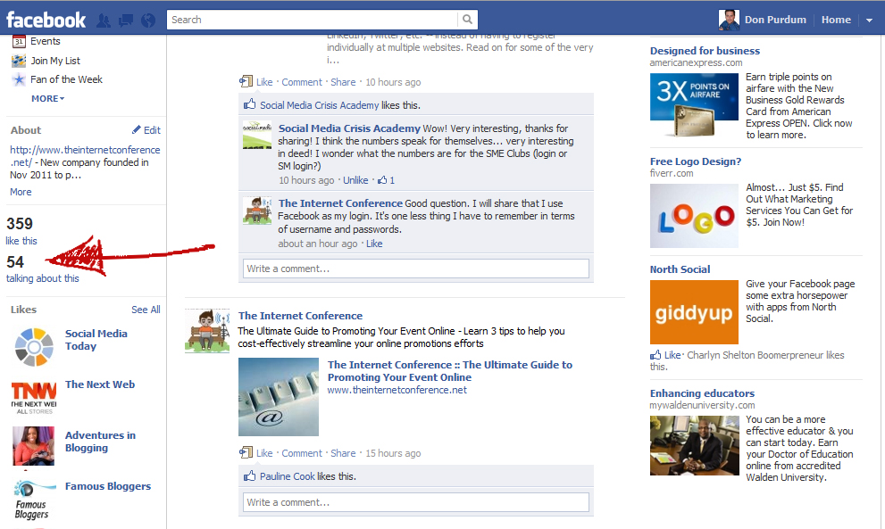The image size is (885, 529).
Task: Click Write a comment box under Pauline Cook like
Action: point(416,502)
